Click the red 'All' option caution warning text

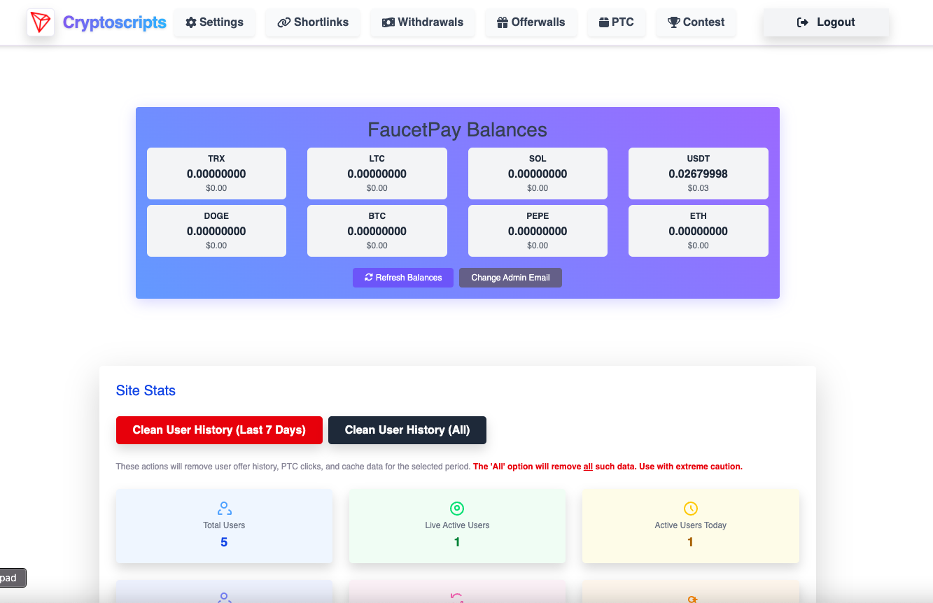point(608,467)
